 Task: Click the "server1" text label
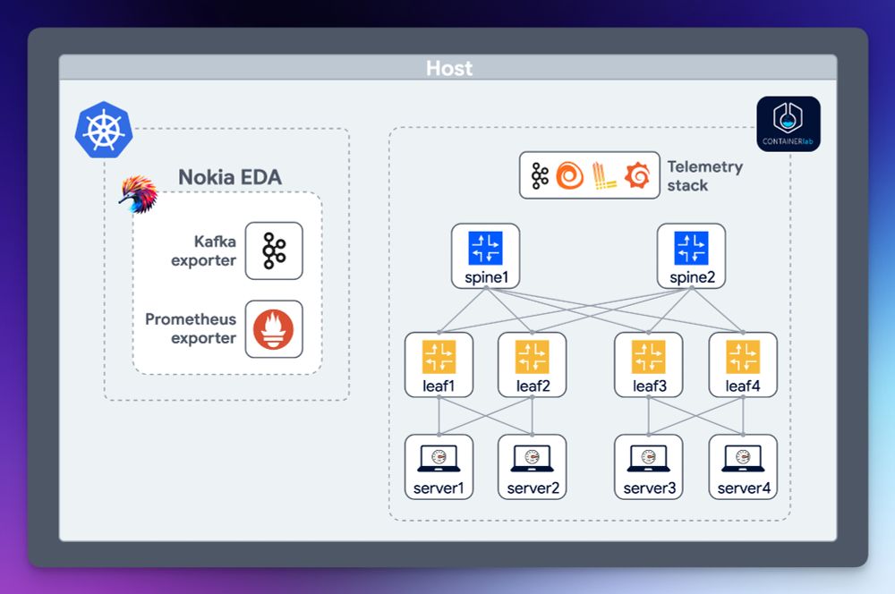(x=439, y=488)
